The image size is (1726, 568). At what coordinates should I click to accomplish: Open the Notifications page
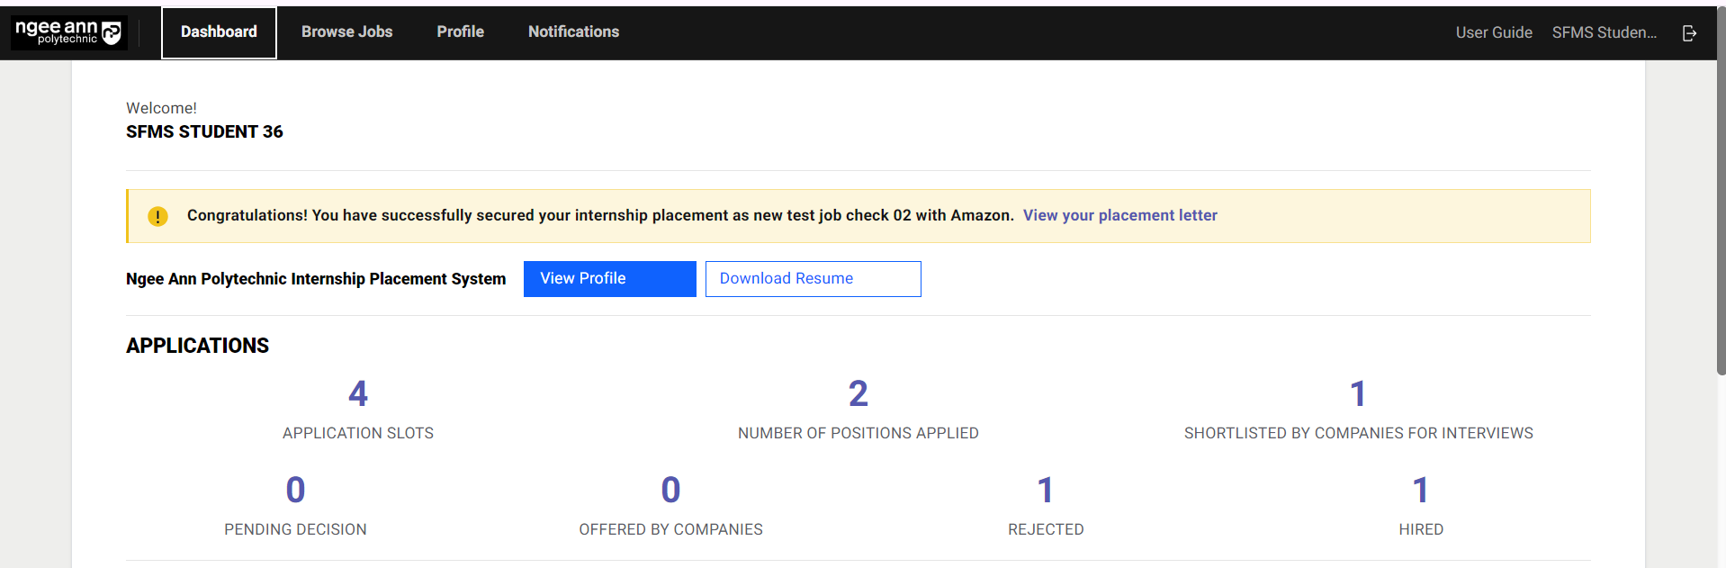[x=573, y=32]
